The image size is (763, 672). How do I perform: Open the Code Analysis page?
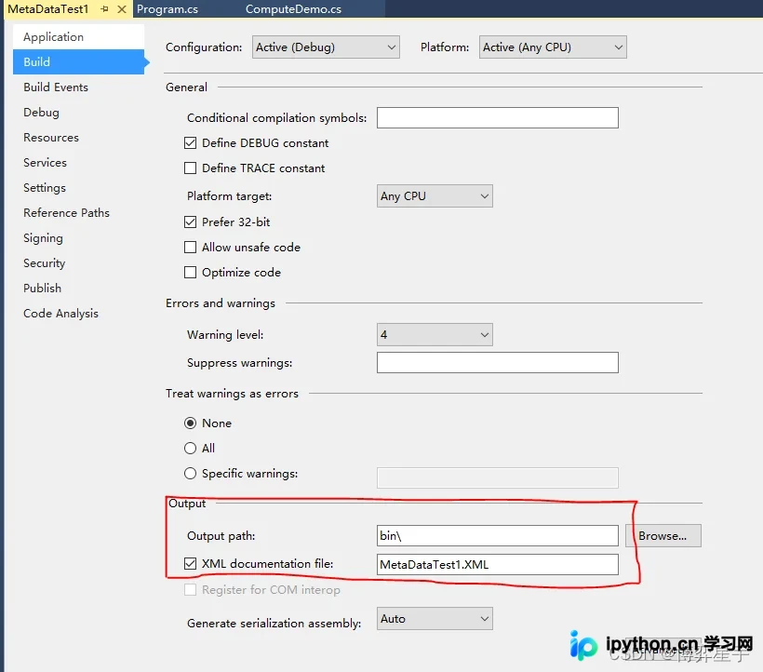[x=60, y=314]
